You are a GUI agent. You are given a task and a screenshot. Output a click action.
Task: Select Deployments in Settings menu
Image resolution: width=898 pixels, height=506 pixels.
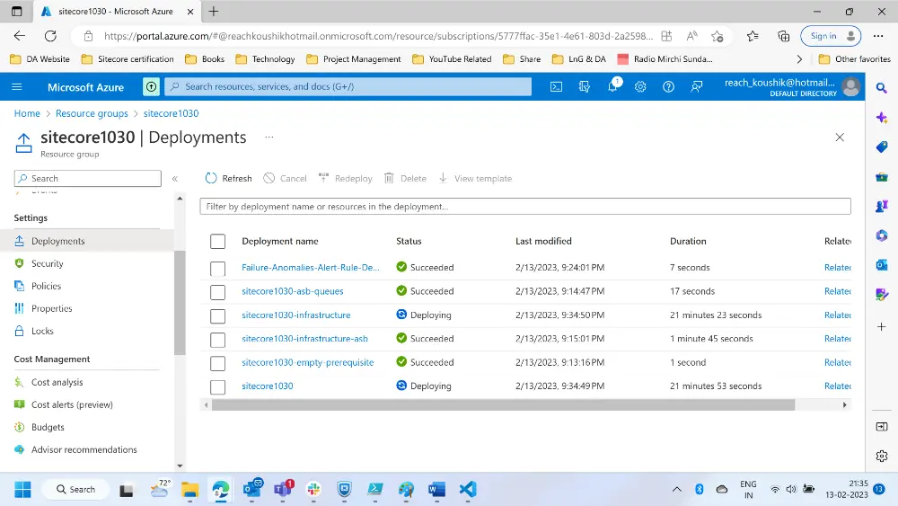(87, 241)
